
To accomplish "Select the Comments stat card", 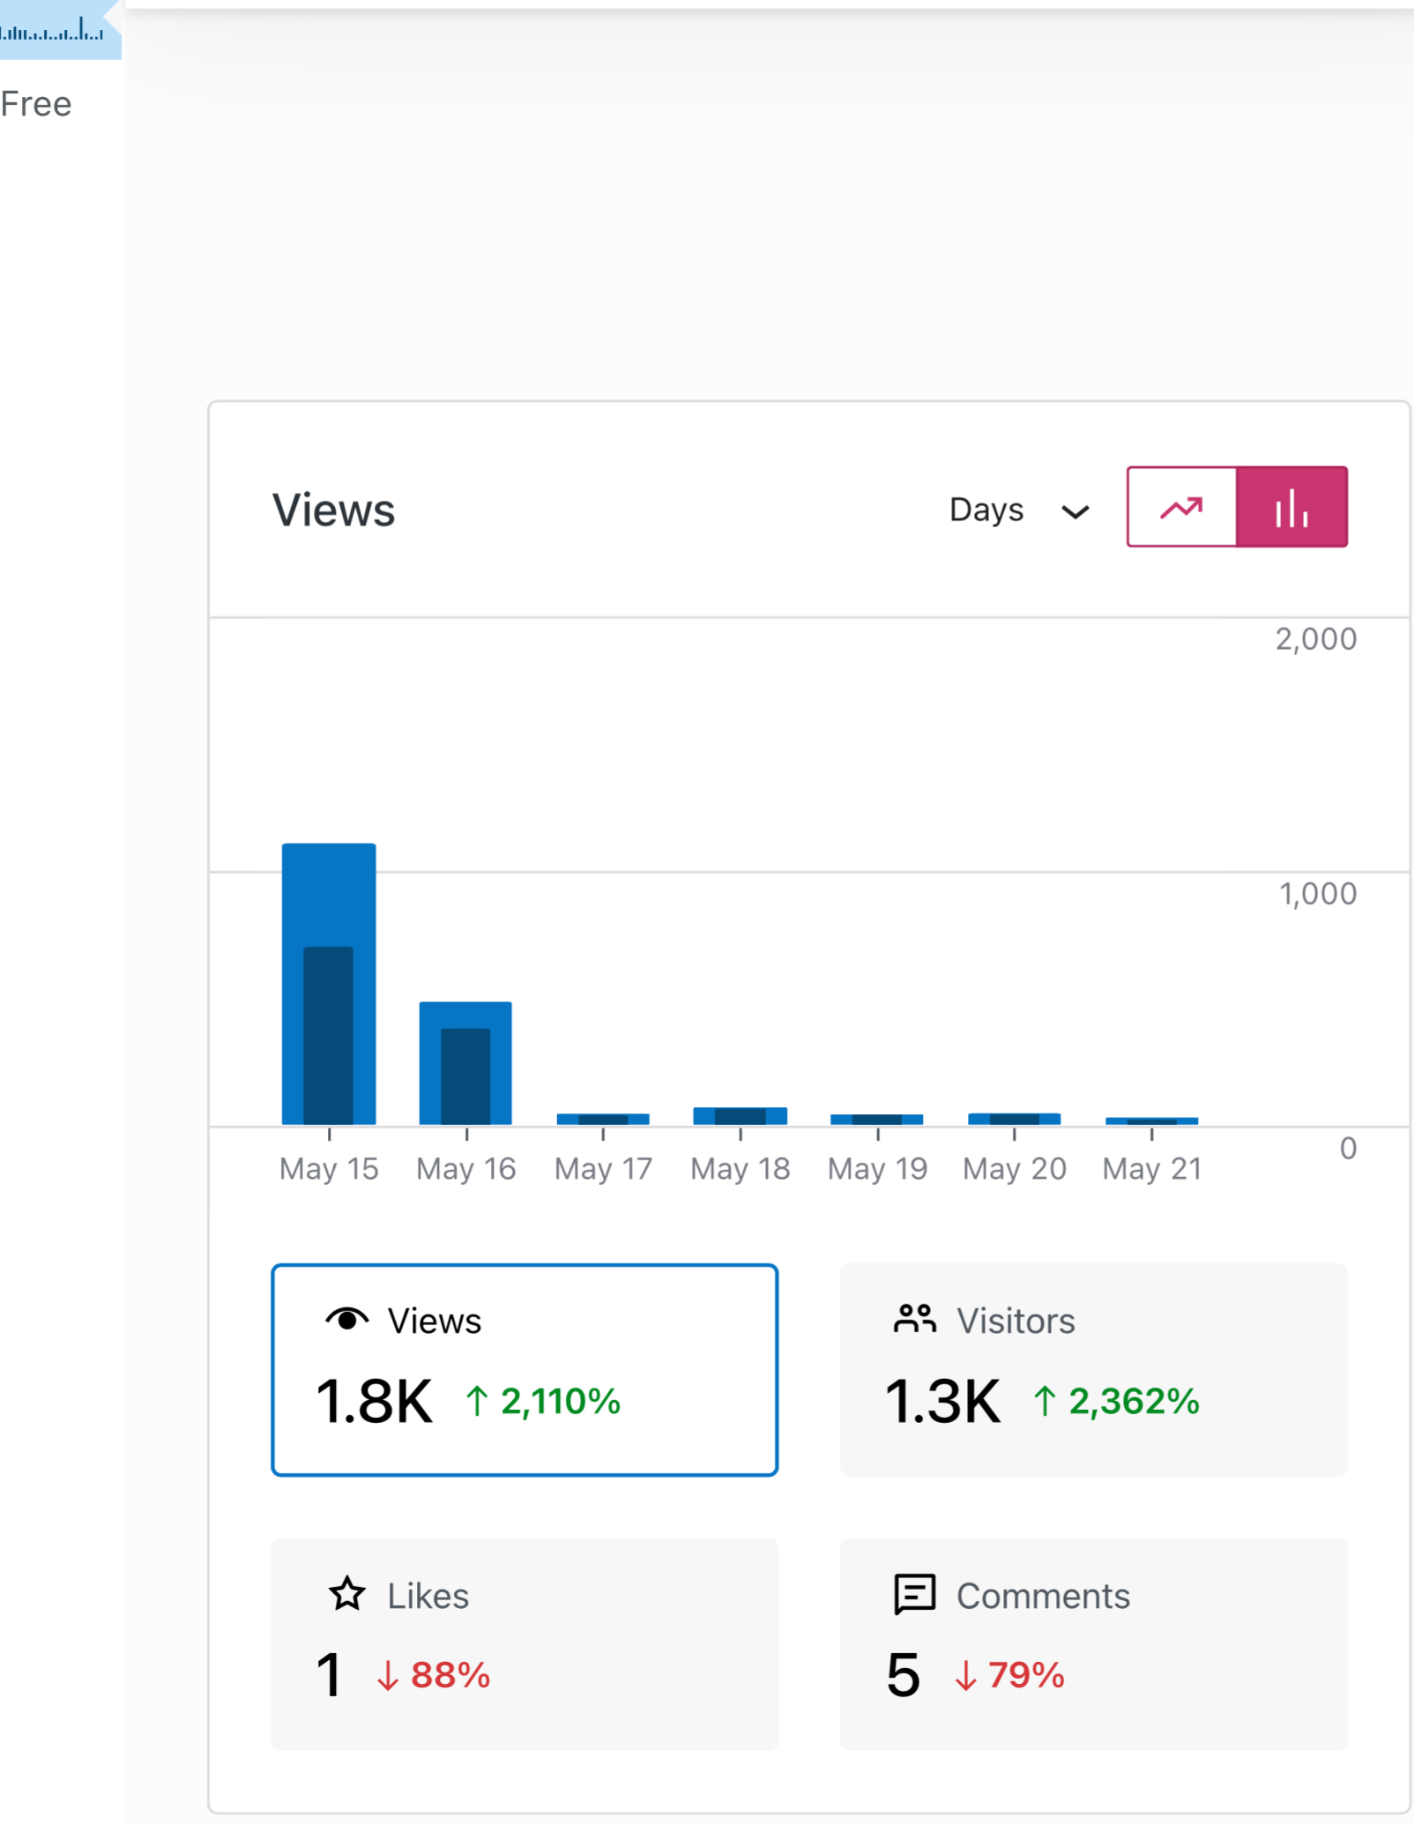I will click(x=1093, y=1643).
